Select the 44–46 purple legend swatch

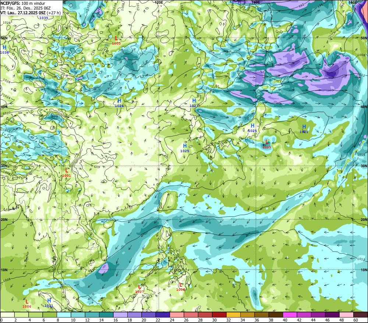click(x=318, y=315)
